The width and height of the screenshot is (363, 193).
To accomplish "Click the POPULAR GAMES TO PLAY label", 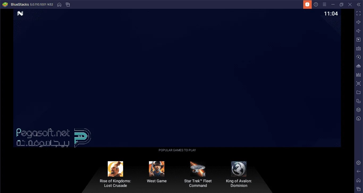I will tap(177, 150).
